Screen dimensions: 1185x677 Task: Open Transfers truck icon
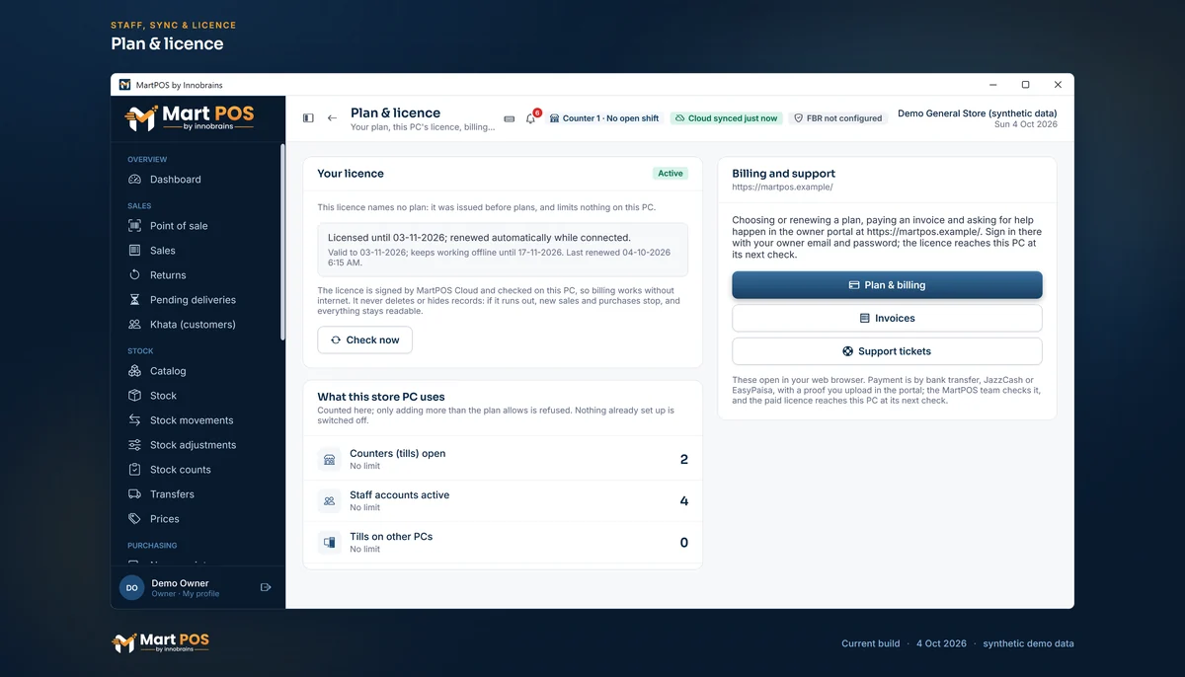point(134,494)
